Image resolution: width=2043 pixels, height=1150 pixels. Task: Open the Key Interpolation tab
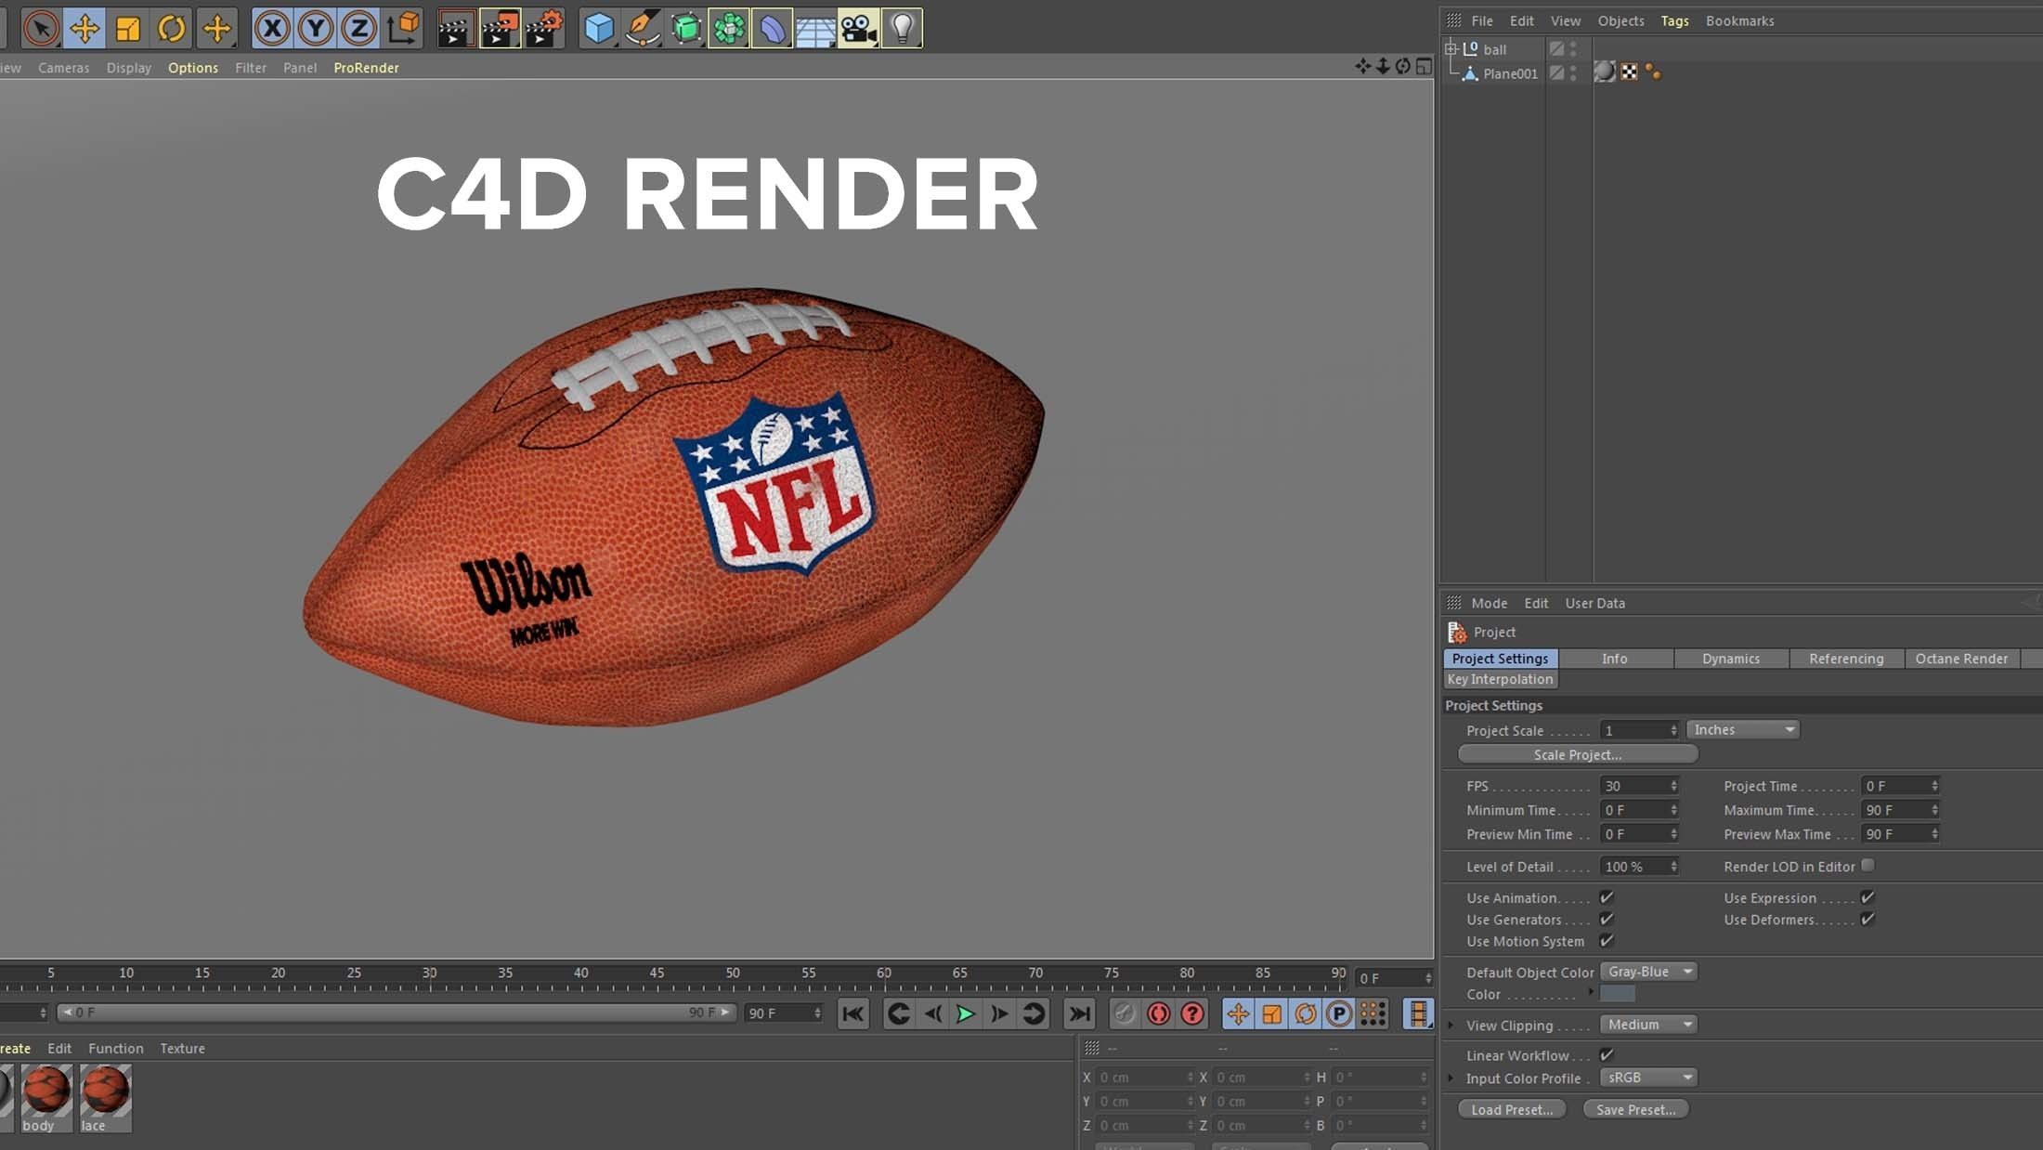click(x=1500, y=679)
